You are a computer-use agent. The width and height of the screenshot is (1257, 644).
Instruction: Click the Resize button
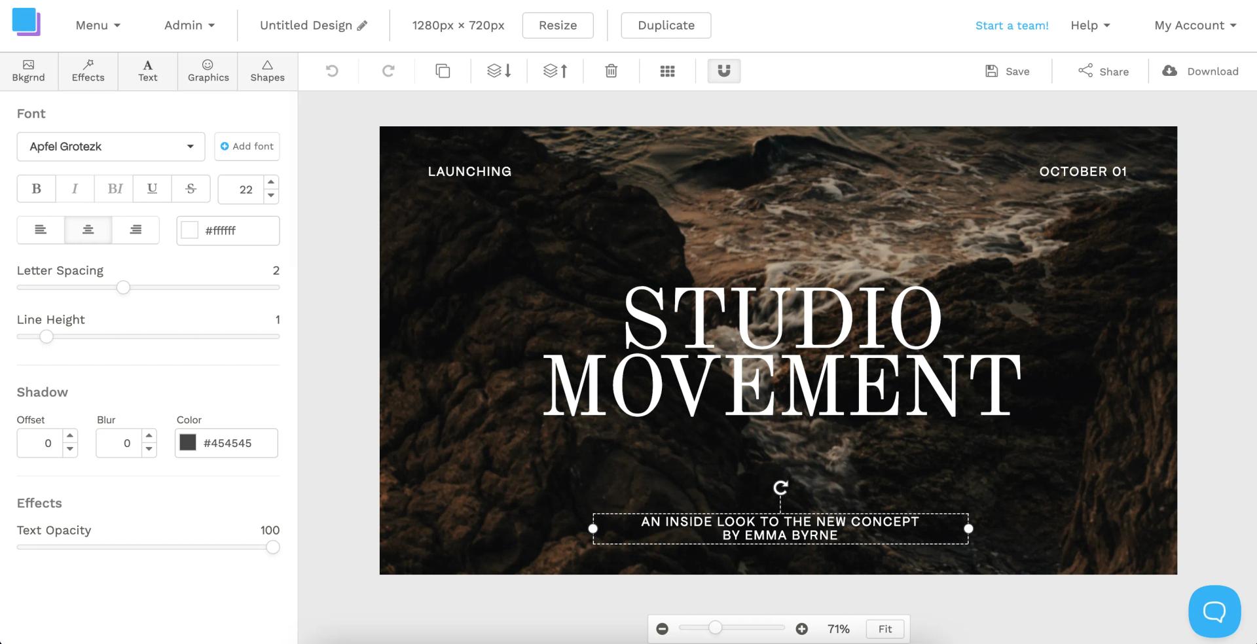[558, 26]
